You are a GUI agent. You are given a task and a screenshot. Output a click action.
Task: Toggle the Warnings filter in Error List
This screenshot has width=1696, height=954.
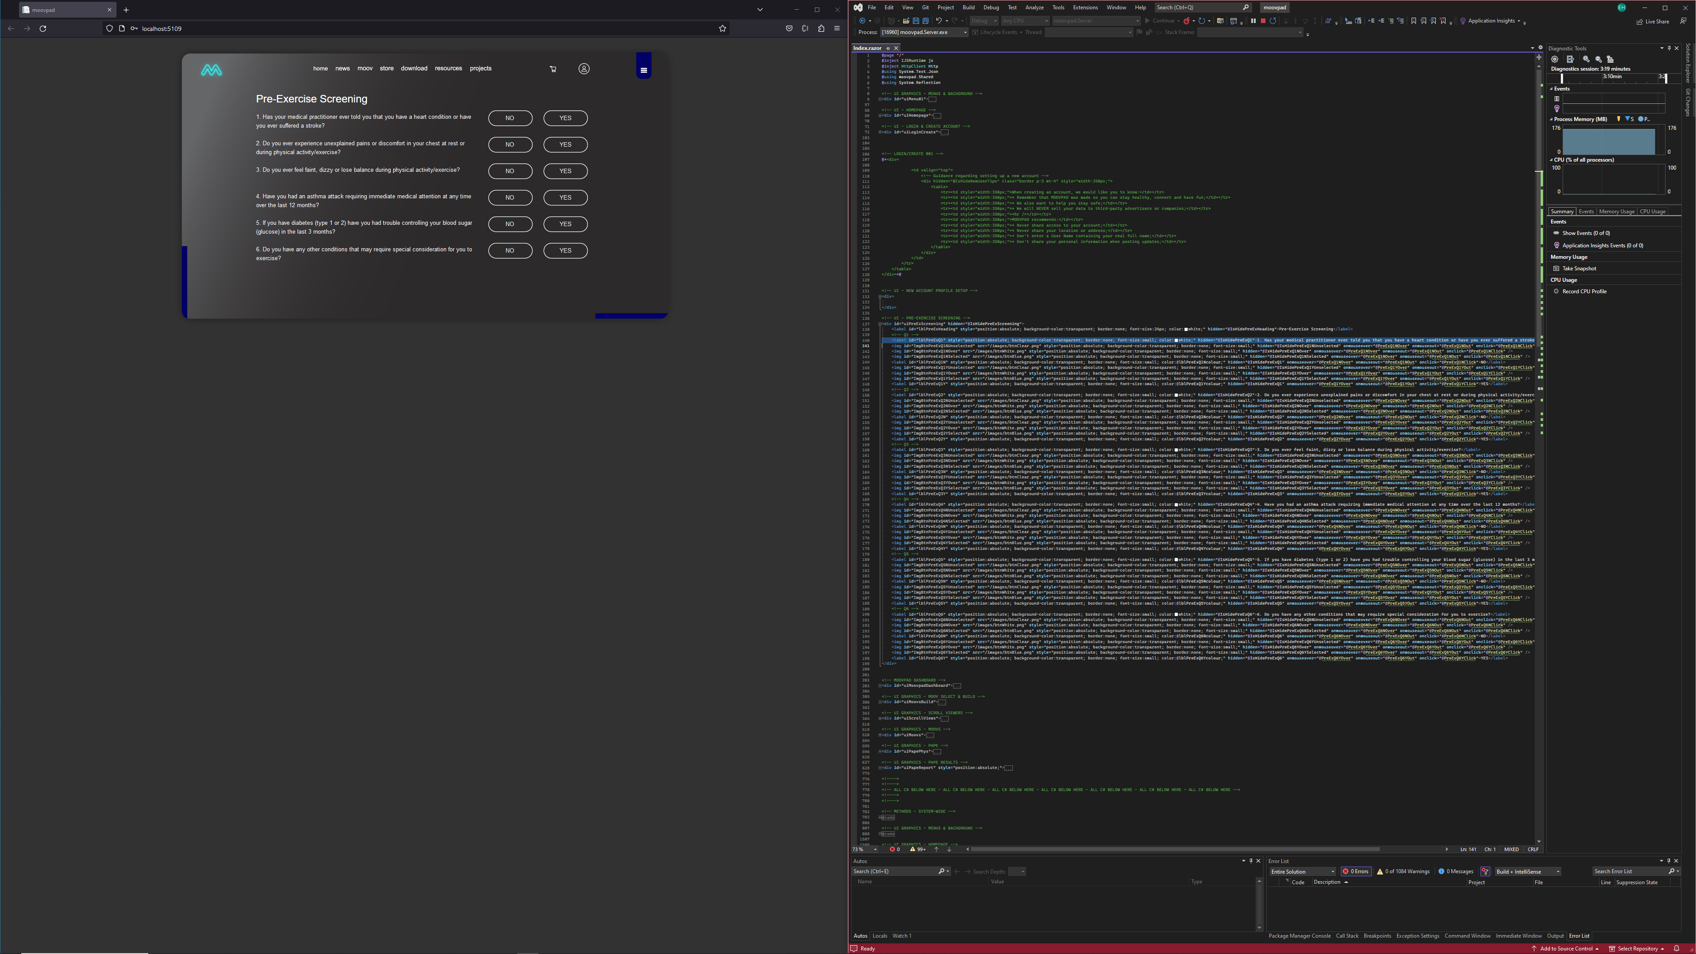tap(1403, 872)
